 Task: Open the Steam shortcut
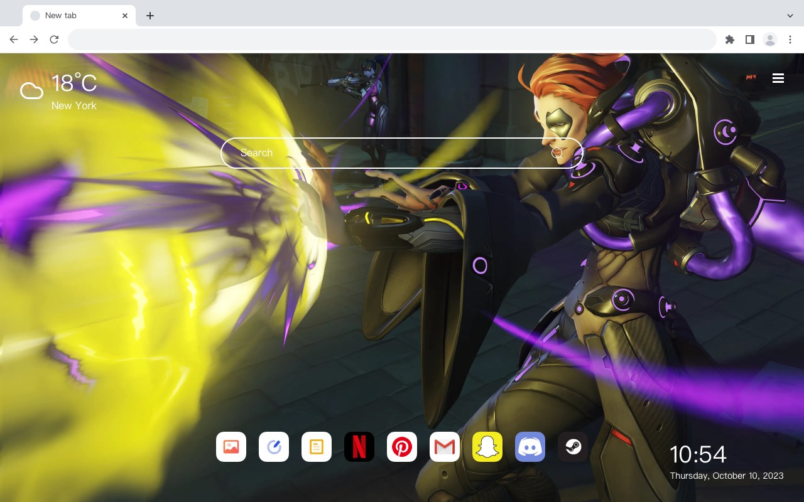point(573,447)
